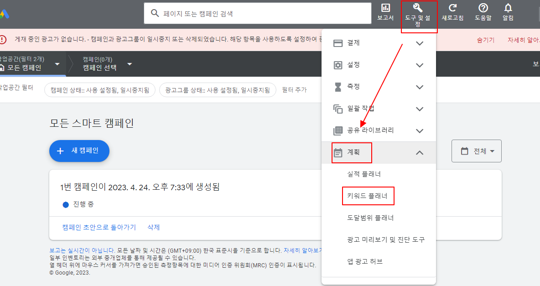This screenshot has height=286, width=540.
Task: Click the 새 캠페인 button
Action: pos(79,151)
